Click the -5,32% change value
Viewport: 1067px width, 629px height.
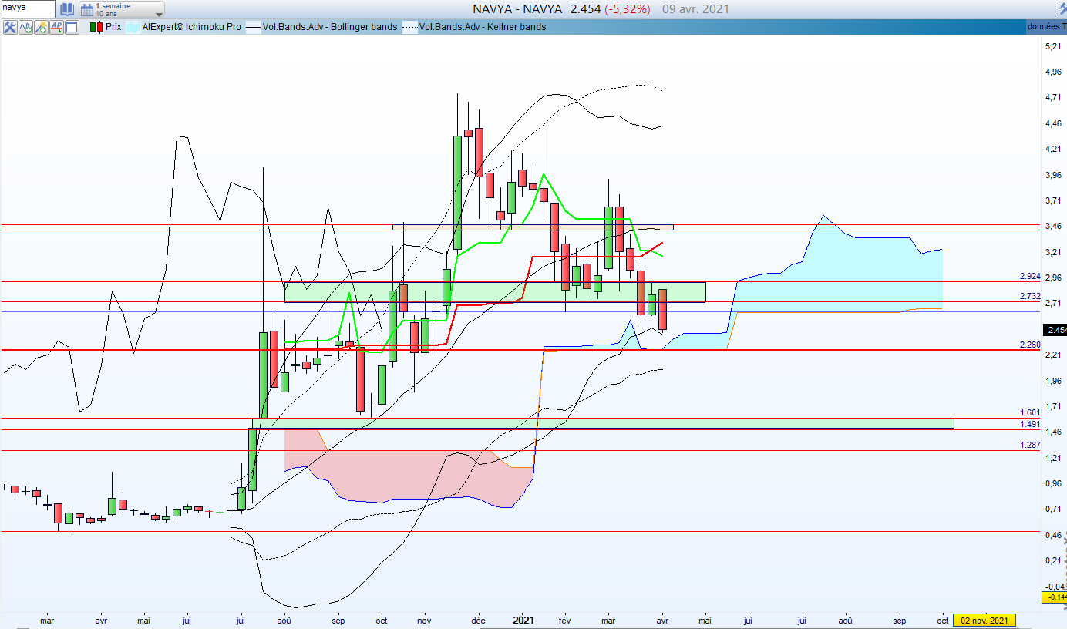[627, 9]
